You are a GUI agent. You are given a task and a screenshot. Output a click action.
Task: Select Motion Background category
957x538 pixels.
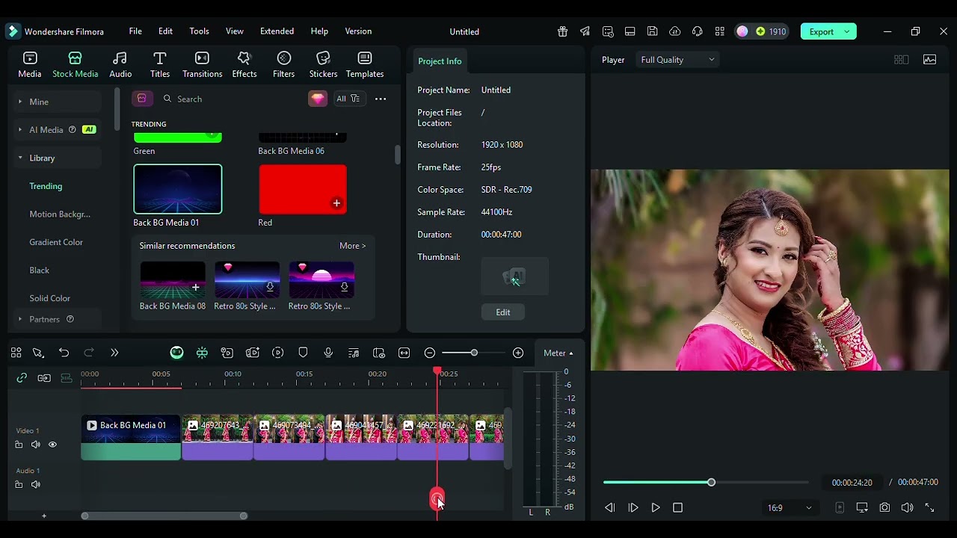coord(60,214)
